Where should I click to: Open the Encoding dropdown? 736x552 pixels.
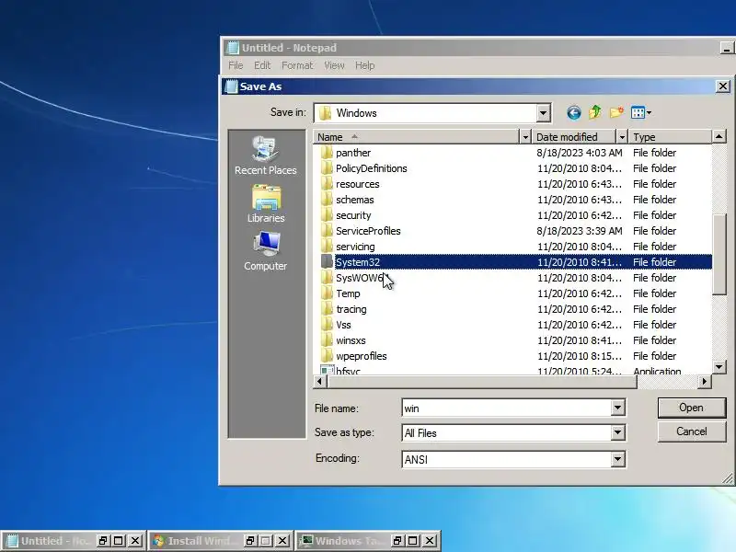617,459
